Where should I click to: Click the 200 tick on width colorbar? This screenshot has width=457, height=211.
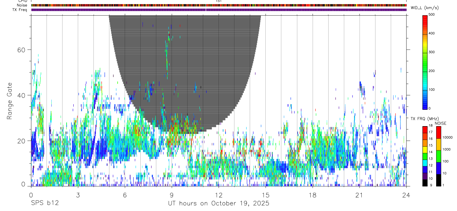pos(432,71)
